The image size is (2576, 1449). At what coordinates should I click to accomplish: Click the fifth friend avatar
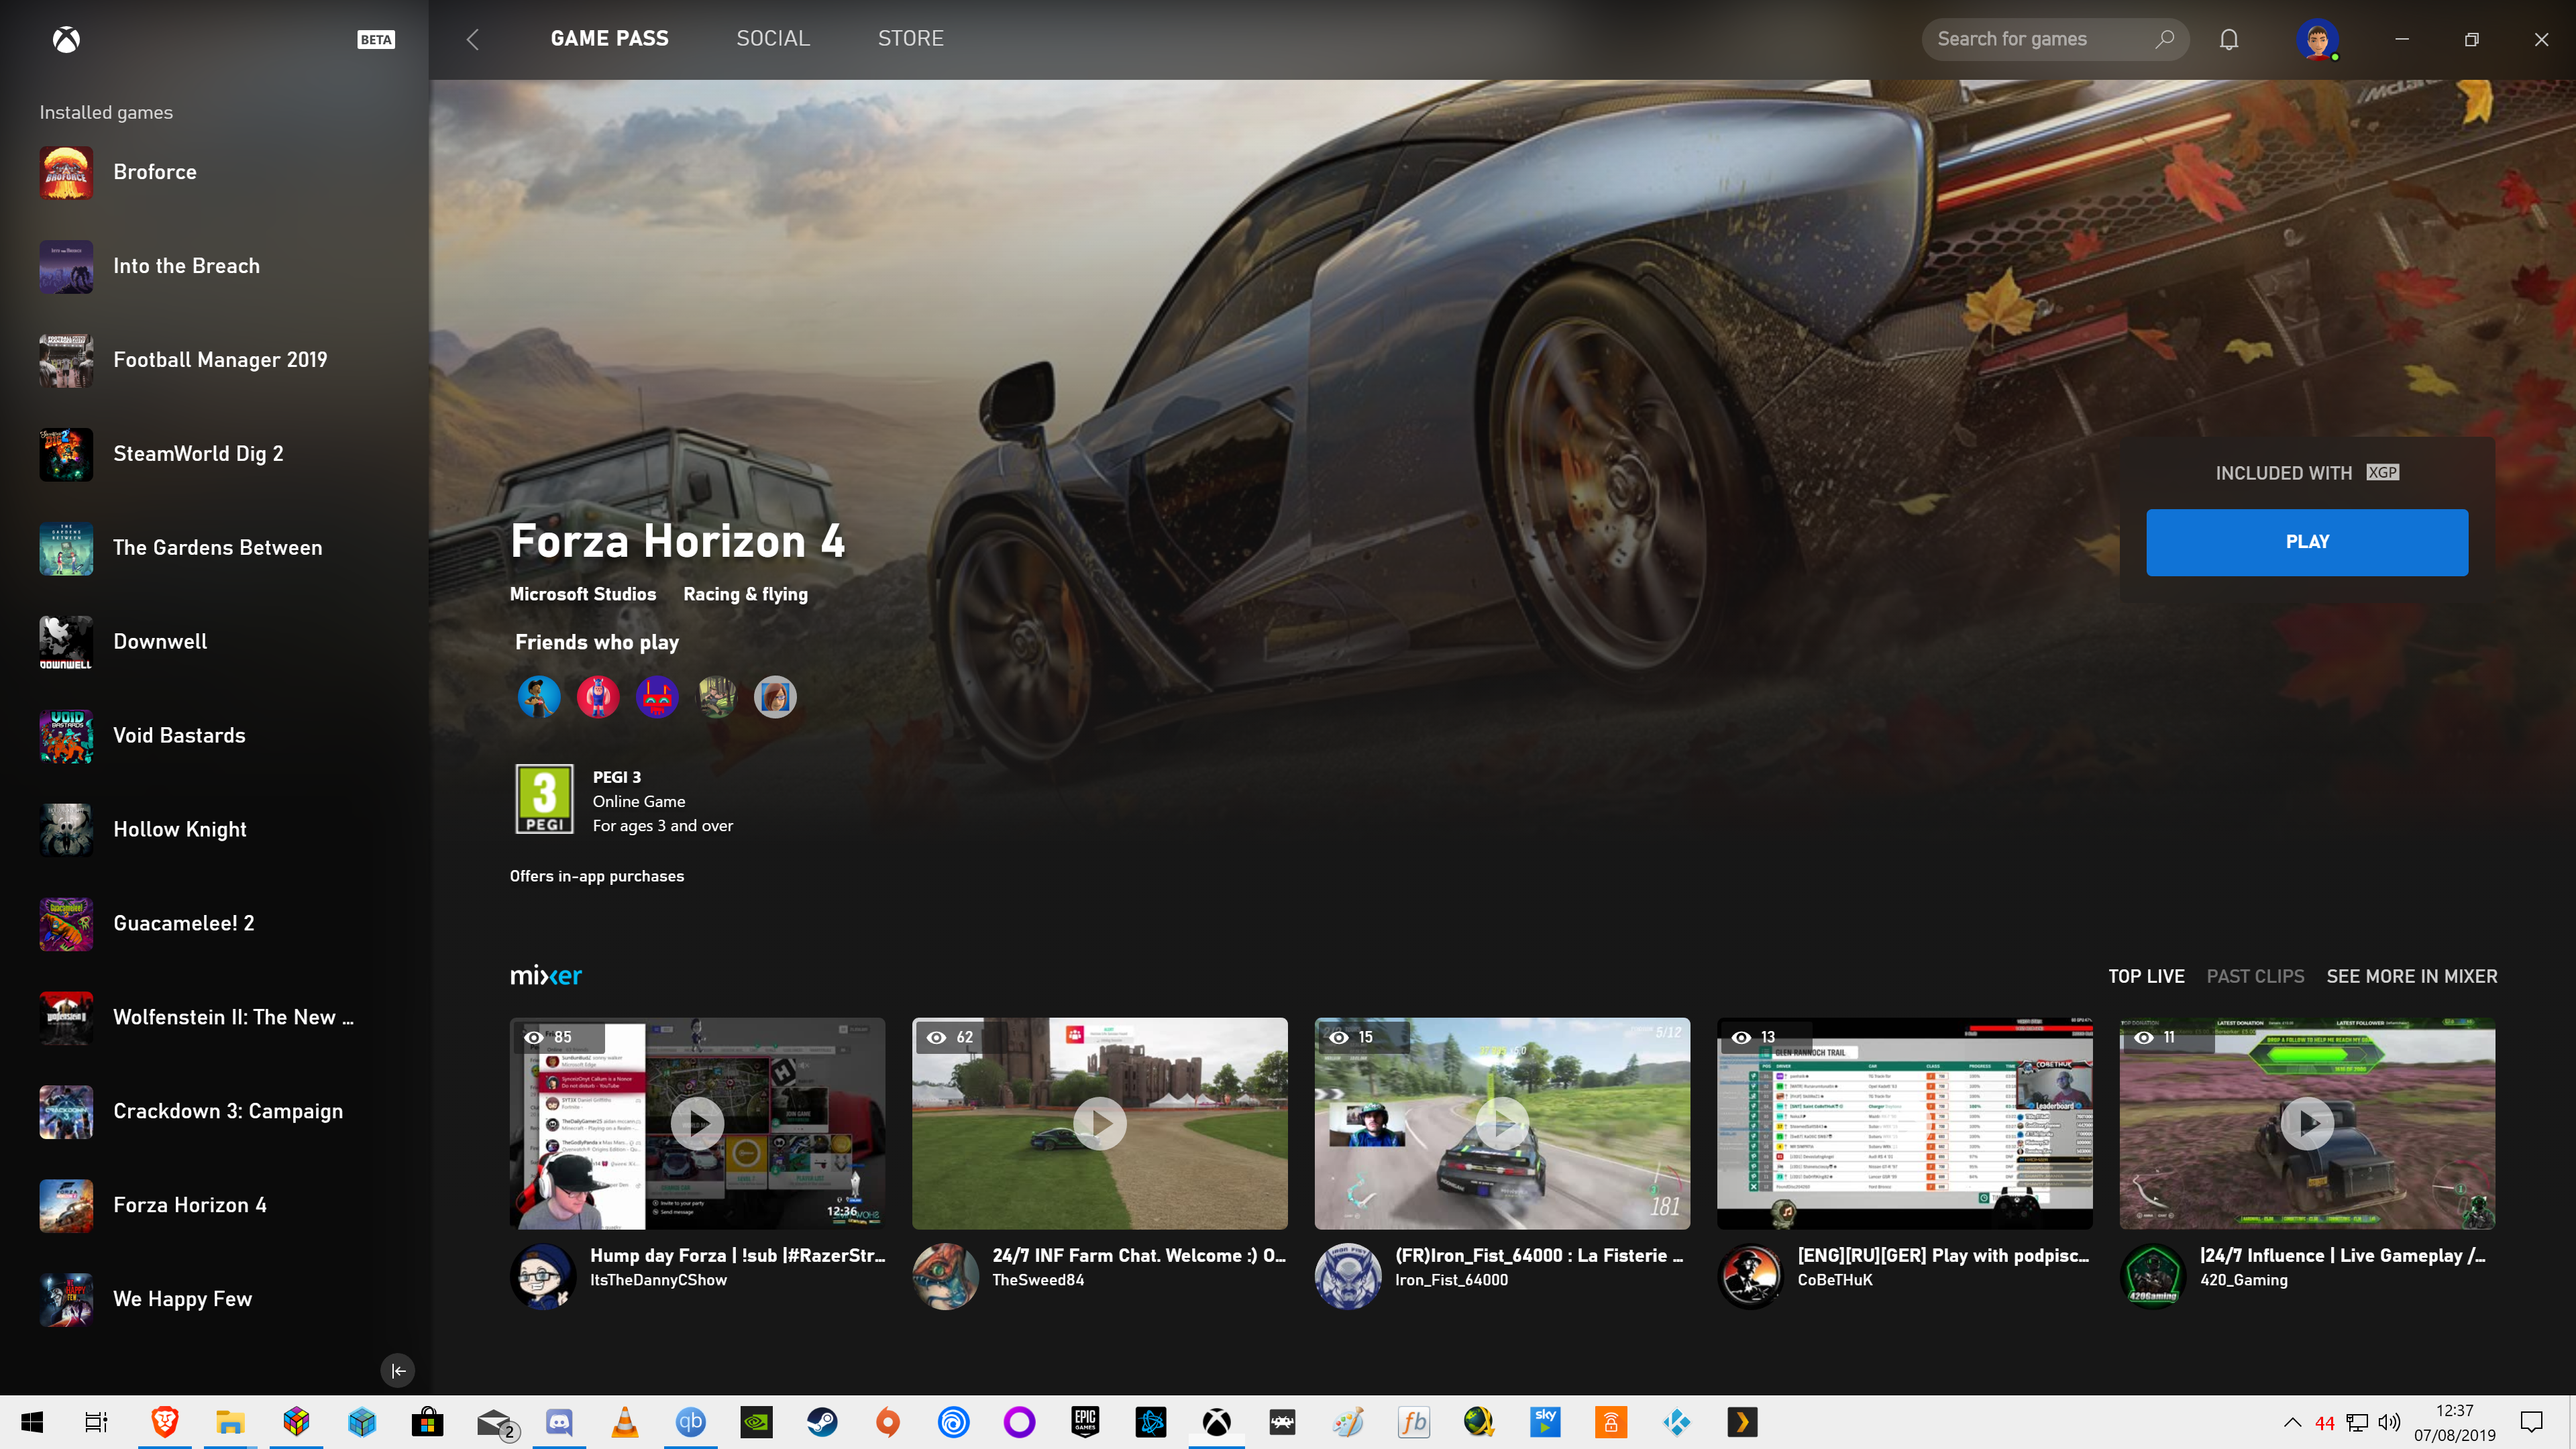click(775, 697)
